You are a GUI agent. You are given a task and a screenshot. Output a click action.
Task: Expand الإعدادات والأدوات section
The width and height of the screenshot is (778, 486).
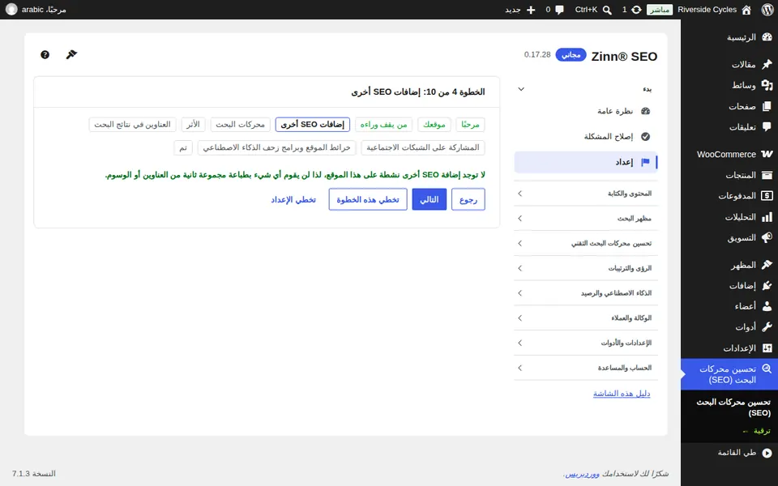pyautogui.click(x=586, y=343)
